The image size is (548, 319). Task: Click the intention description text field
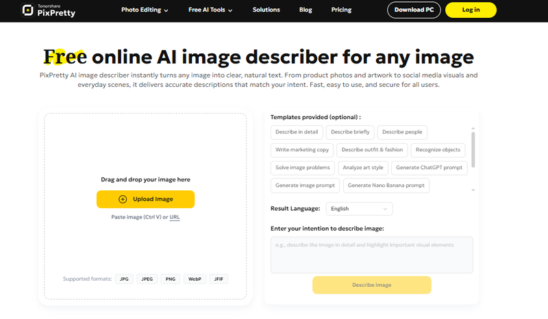pos(372,255)
